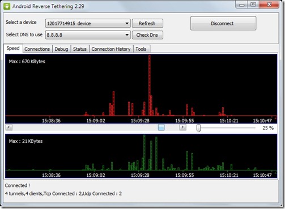Viewport: 285px width, 209px height.
Task: Click the 25 % zoom slider handle
Action: pyautogui.click(x=198, y=128)
